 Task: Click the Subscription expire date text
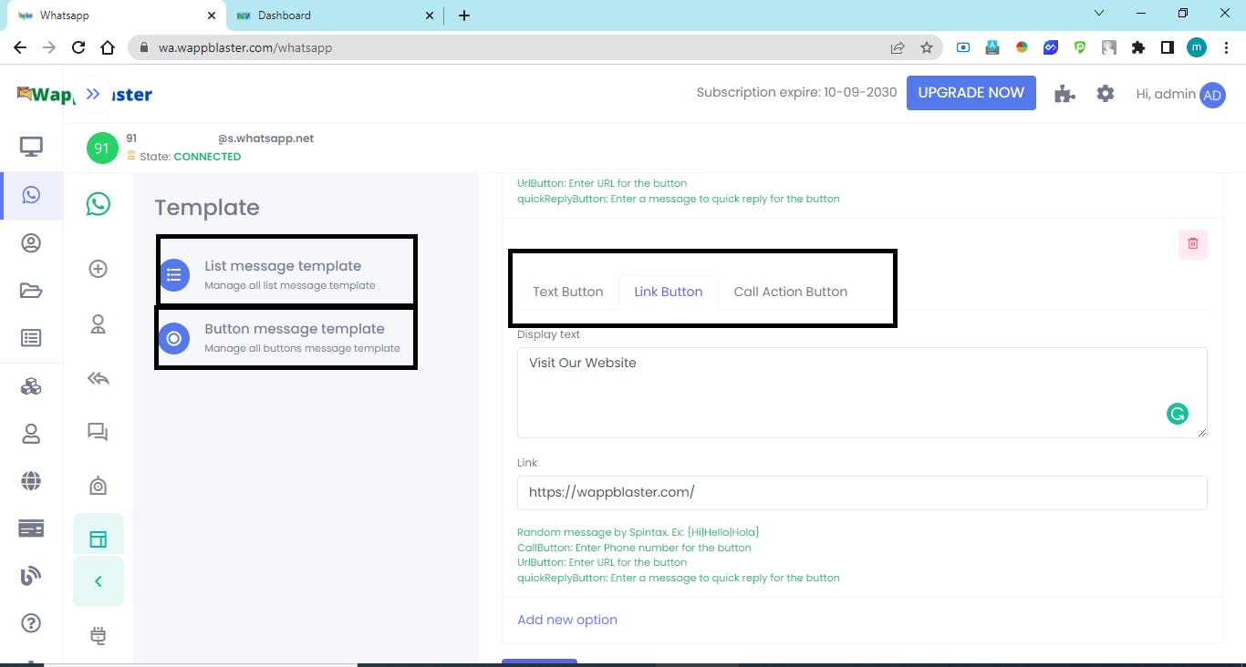pos(796,92)
